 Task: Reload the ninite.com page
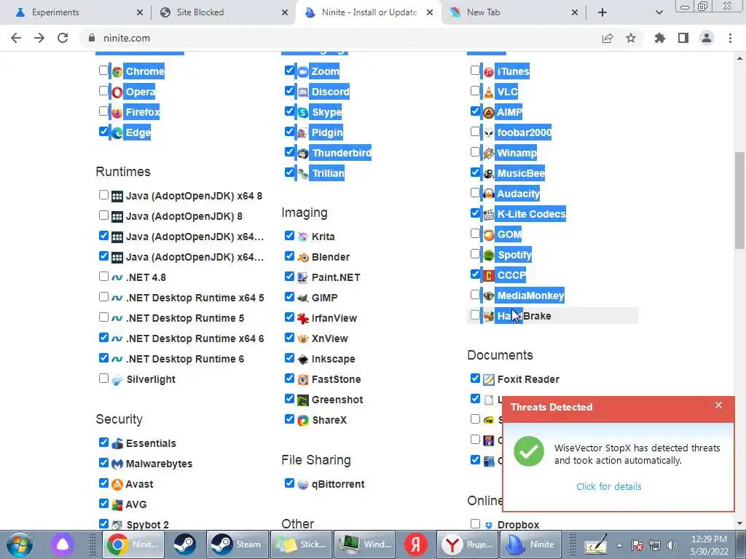[x=63, y=38]
